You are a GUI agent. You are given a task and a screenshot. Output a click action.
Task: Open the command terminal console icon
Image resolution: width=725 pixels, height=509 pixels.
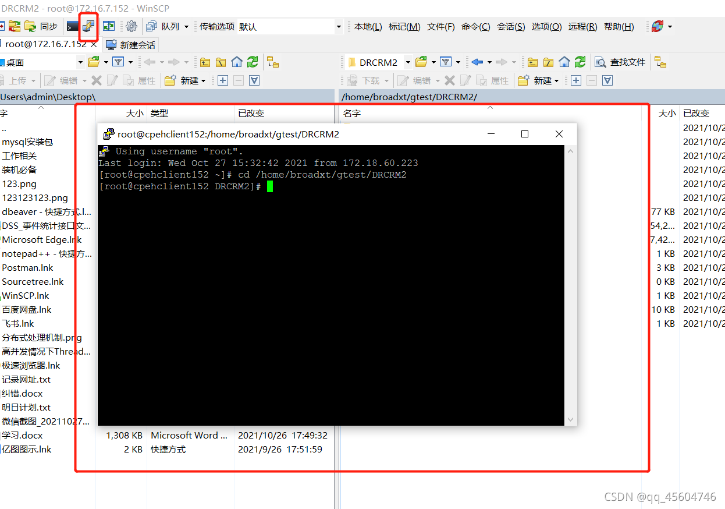click(x=73, y=26)
